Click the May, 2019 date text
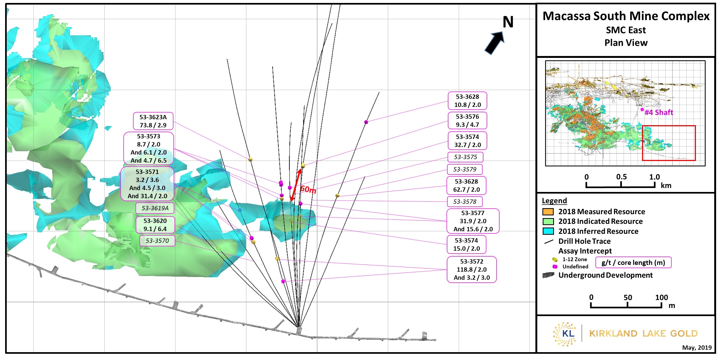 (x=697, y=348)
